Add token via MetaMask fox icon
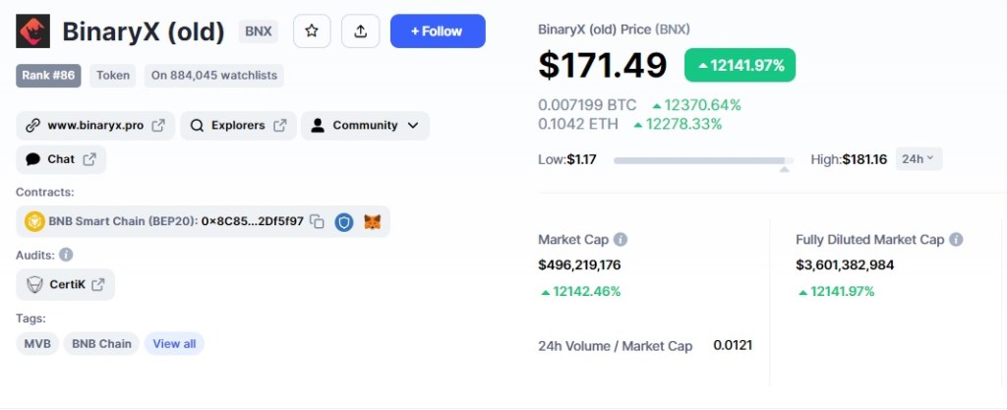 point(373,222)
